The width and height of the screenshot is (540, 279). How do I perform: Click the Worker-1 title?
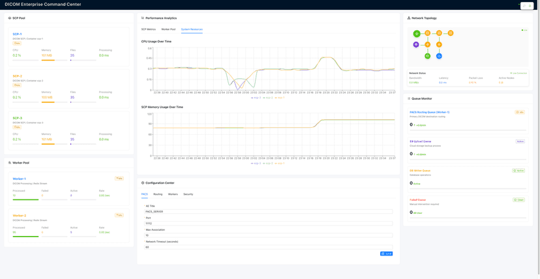(x=20, y=179)
